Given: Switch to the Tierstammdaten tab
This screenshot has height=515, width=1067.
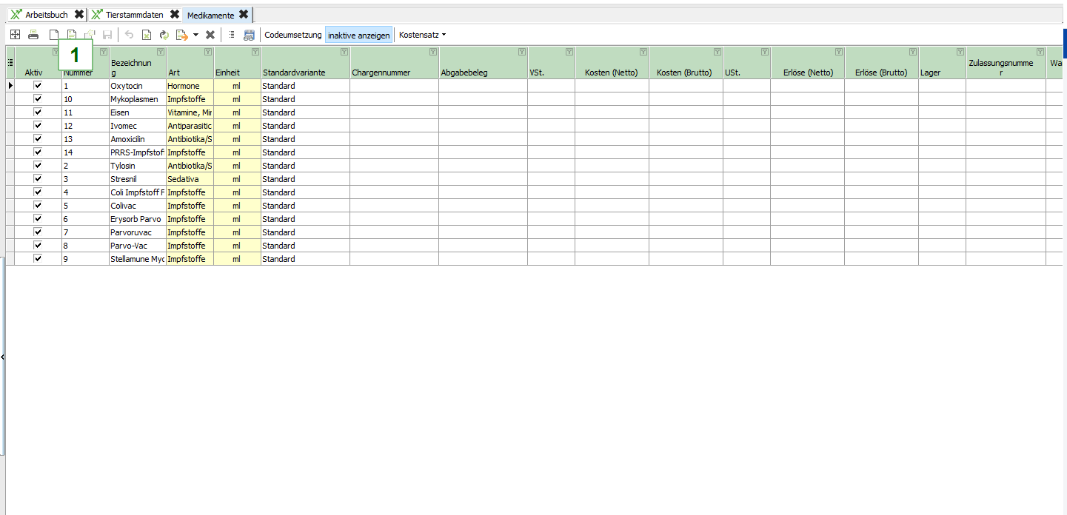Looking at the screenshot, I should coord(134,15).
